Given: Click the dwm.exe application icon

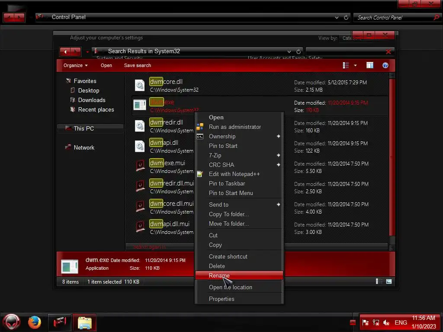Looking at the screenshot, I should click(x=140, y=105).
